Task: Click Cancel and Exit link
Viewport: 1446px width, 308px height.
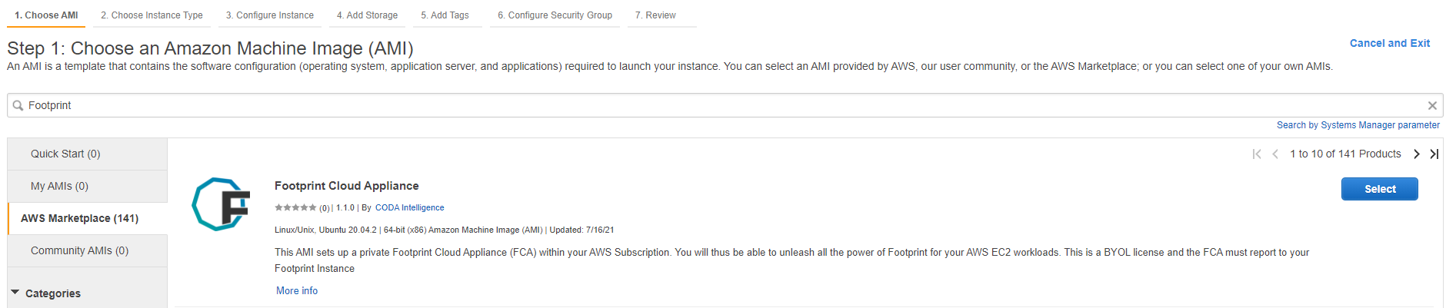Action: 1389,44
